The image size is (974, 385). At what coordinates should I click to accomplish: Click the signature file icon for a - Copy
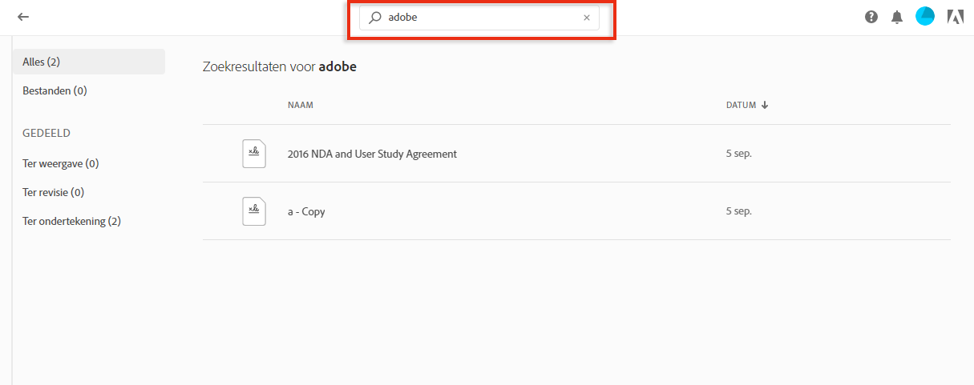coord(253,211)
